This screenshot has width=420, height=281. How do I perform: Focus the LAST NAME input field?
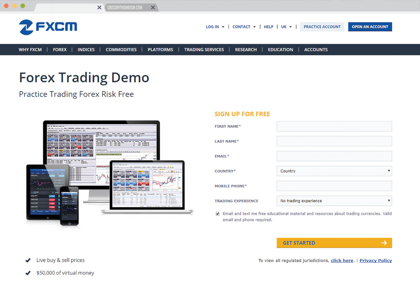click(334, 141)
